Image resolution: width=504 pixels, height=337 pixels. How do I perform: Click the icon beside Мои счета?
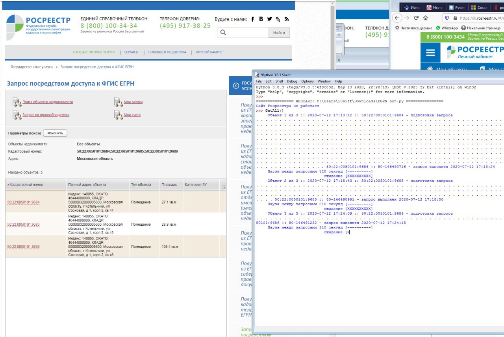tap(119, 115)
